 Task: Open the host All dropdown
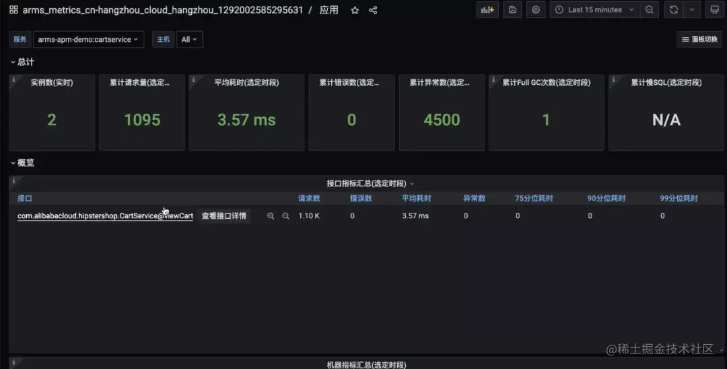point(189,40)
